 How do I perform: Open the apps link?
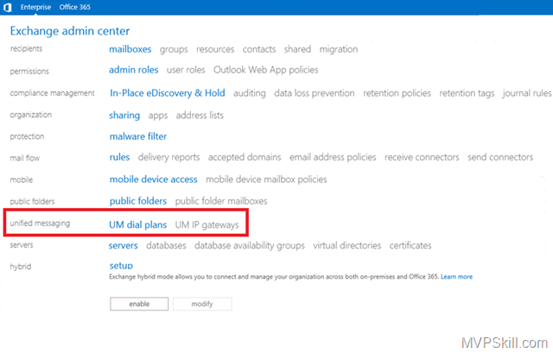pyautogui.click(x=158, y=116)
